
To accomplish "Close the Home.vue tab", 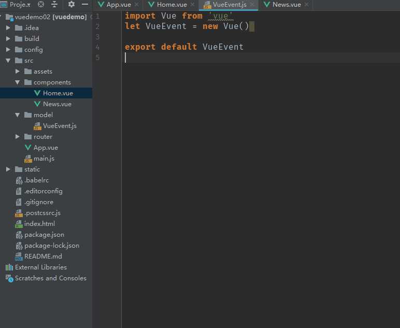I will [x=193, y=5].
